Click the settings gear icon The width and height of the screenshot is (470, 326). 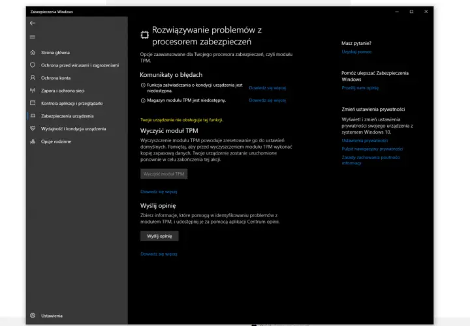click(33, 316)
